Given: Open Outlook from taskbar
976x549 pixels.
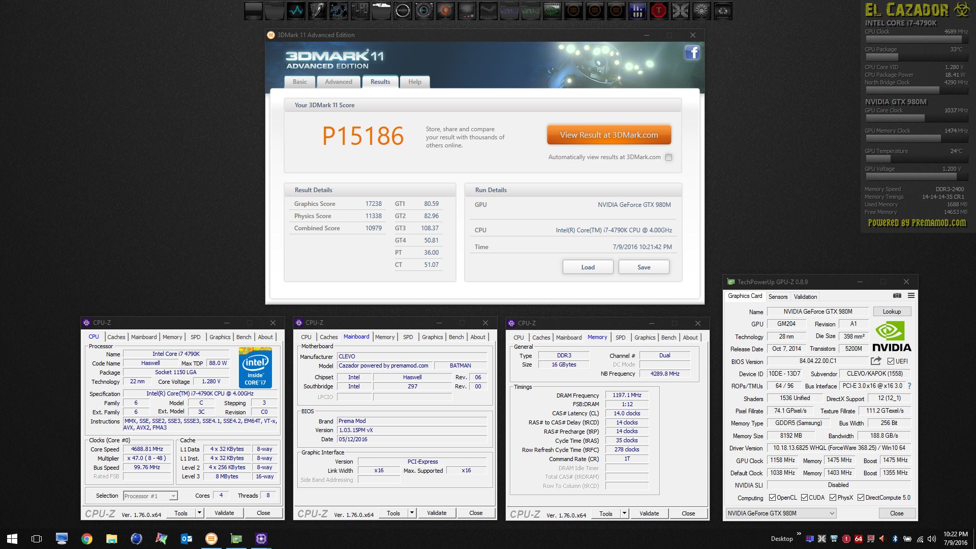Looking at the screenshot, I should tap(187, 539).
